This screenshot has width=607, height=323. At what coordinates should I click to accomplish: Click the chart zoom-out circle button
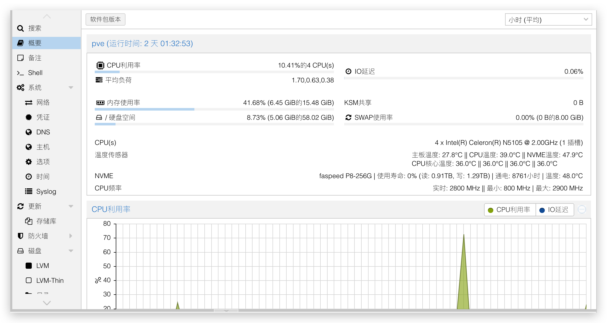582,209
